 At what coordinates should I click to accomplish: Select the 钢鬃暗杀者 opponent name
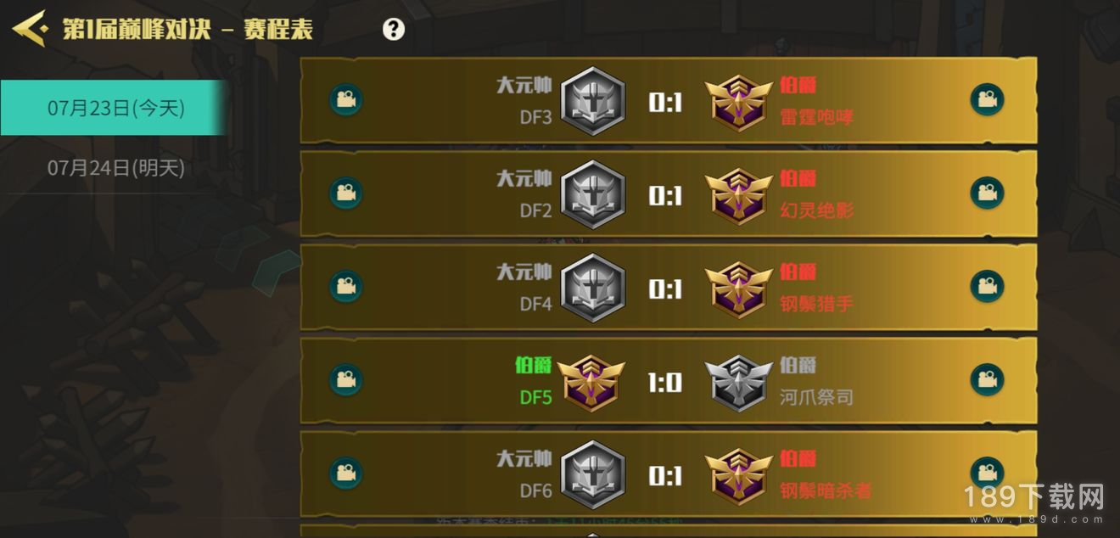pyautogui.click(x=826, y=490)
